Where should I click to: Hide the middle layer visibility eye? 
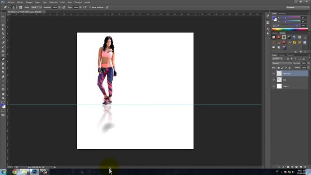pos(274,80)
